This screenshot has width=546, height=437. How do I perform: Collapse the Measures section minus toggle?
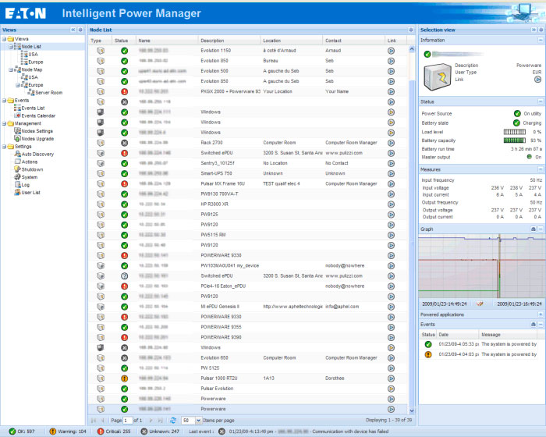tap(541, 169)
